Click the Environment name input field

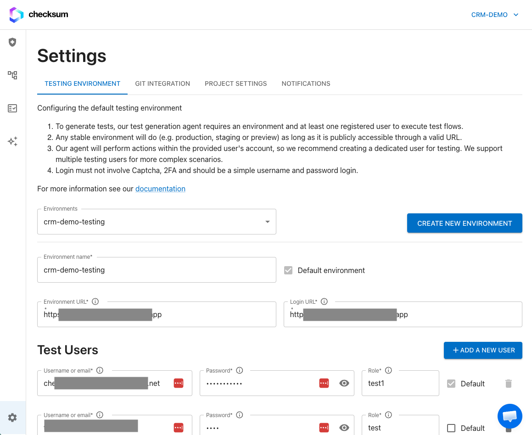(x=157, y=270)
